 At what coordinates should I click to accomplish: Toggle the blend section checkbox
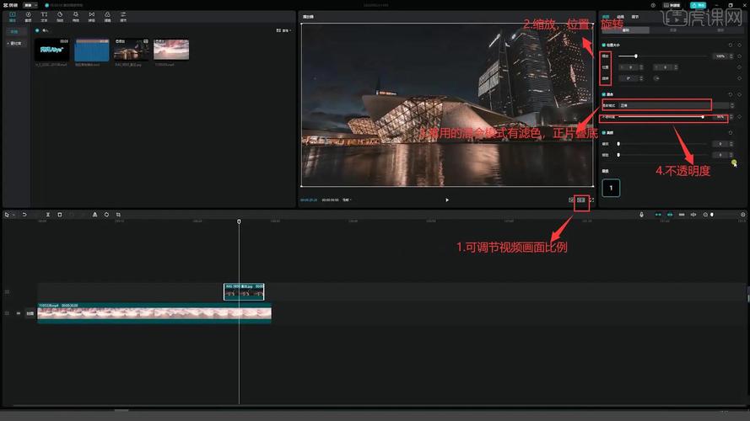(x=604, y=94)
